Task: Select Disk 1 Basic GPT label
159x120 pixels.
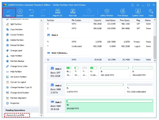Action: (x=56, y=72)
